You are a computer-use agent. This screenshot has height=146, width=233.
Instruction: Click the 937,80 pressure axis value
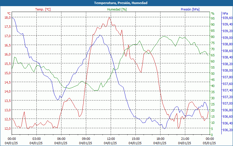[227, 77]
